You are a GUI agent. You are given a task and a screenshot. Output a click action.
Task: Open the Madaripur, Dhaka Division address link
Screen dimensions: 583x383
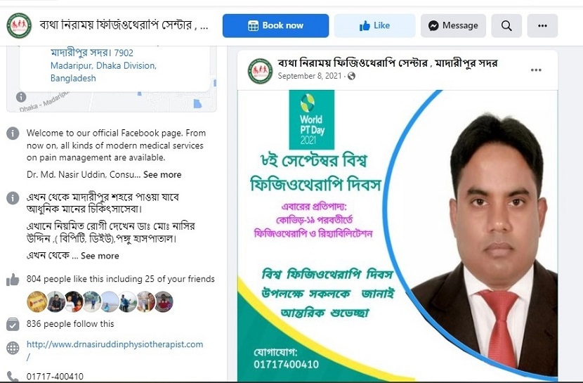(103, 65)
